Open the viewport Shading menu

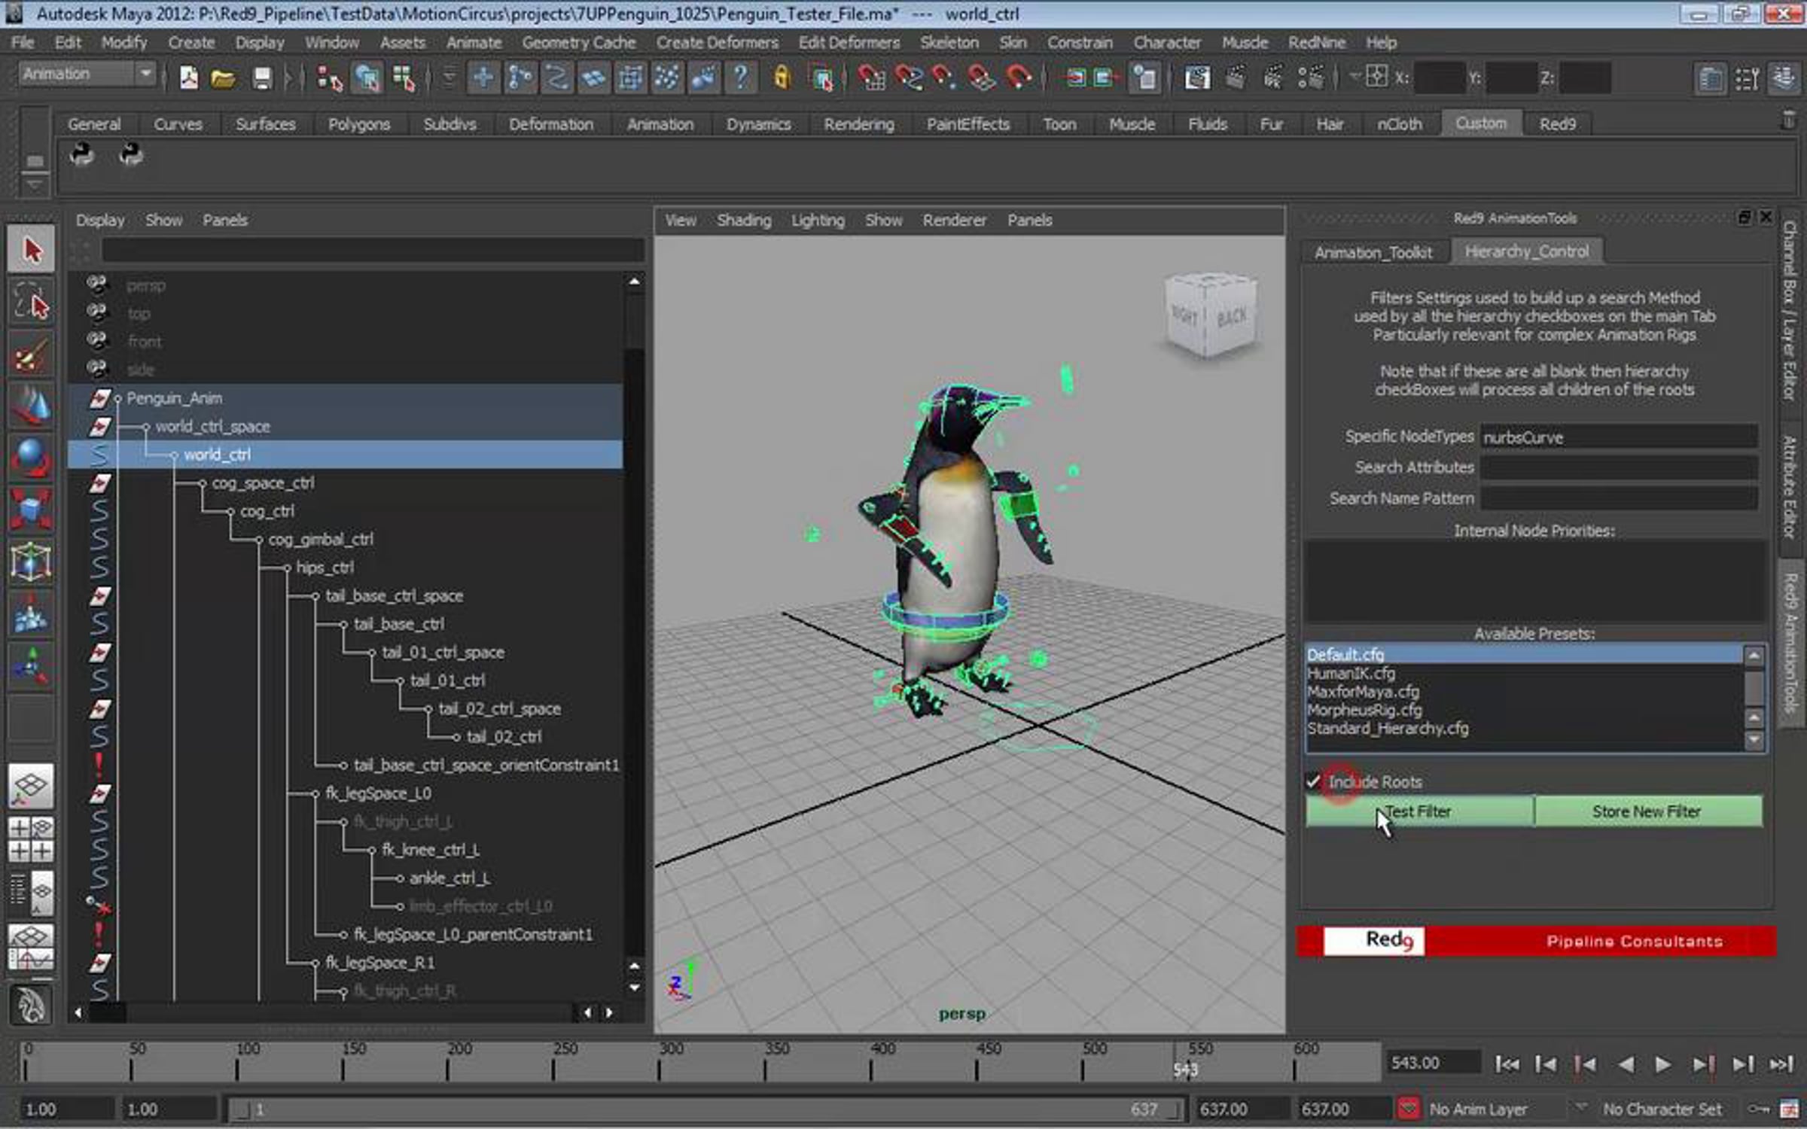point(744,221)
